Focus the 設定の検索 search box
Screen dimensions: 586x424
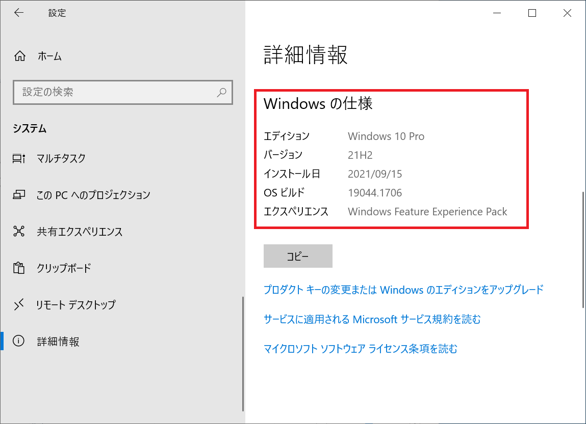point(122,92)
